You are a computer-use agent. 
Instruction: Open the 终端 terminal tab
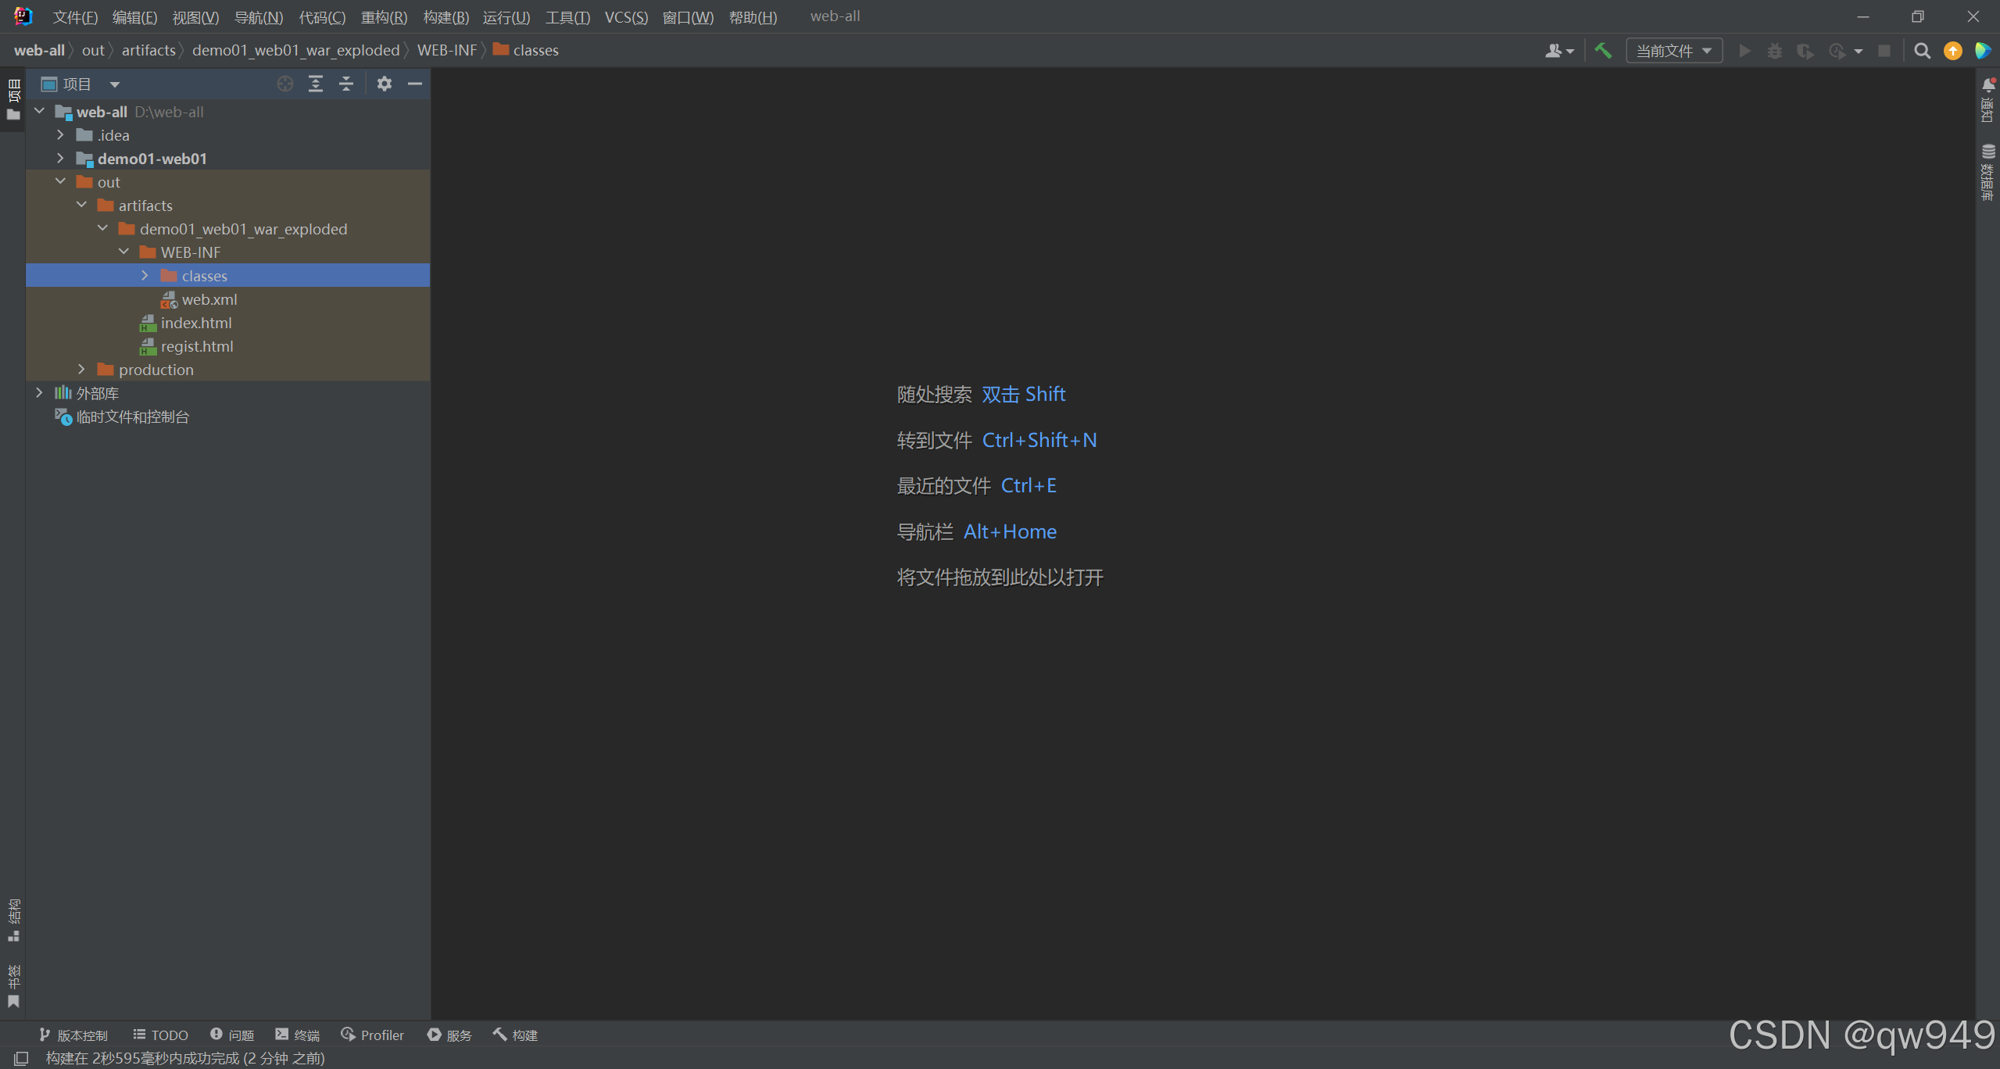click(x=298, y=1035)
